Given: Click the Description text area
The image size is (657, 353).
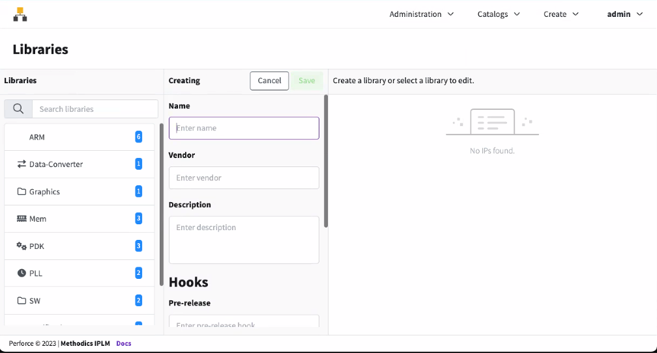Looking at the screenshot, I should click(x=244, y=240).
